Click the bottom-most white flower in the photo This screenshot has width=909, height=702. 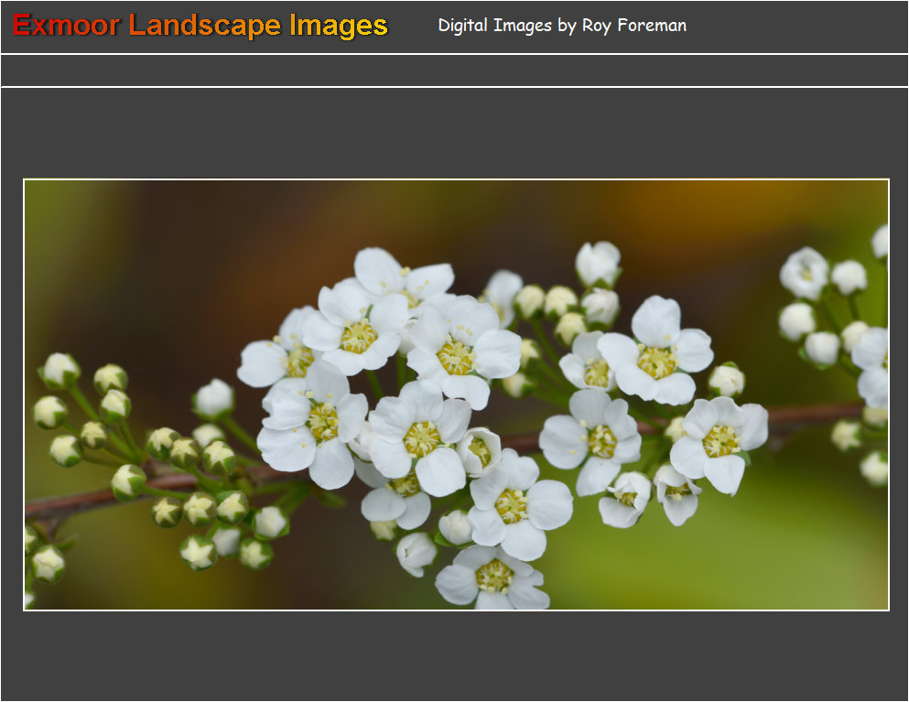(x=492, y=578)
